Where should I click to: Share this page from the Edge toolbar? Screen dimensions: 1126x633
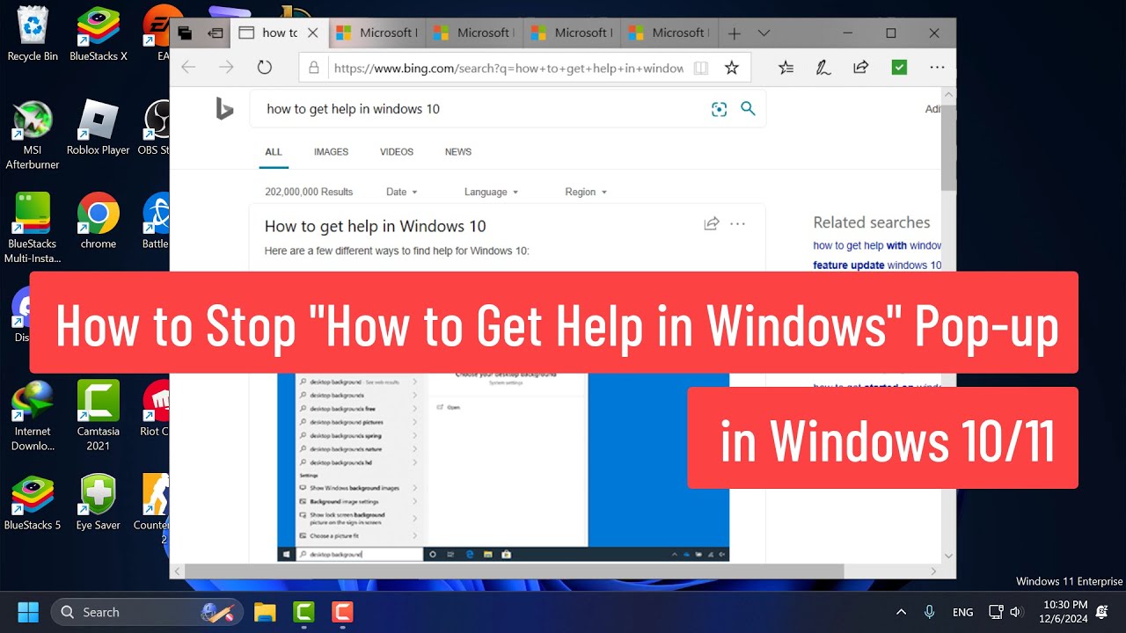(861, 68)
